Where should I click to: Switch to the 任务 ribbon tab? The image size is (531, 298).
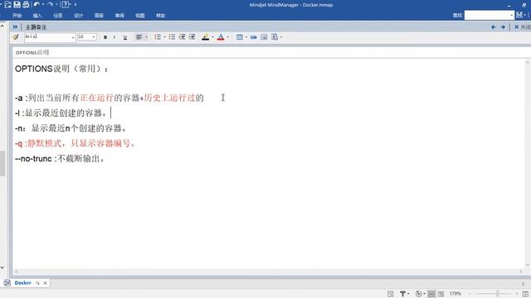tap(58, 16)
